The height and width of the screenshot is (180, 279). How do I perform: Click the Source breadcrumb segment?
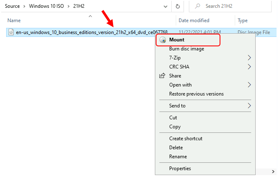click(12, 6)
